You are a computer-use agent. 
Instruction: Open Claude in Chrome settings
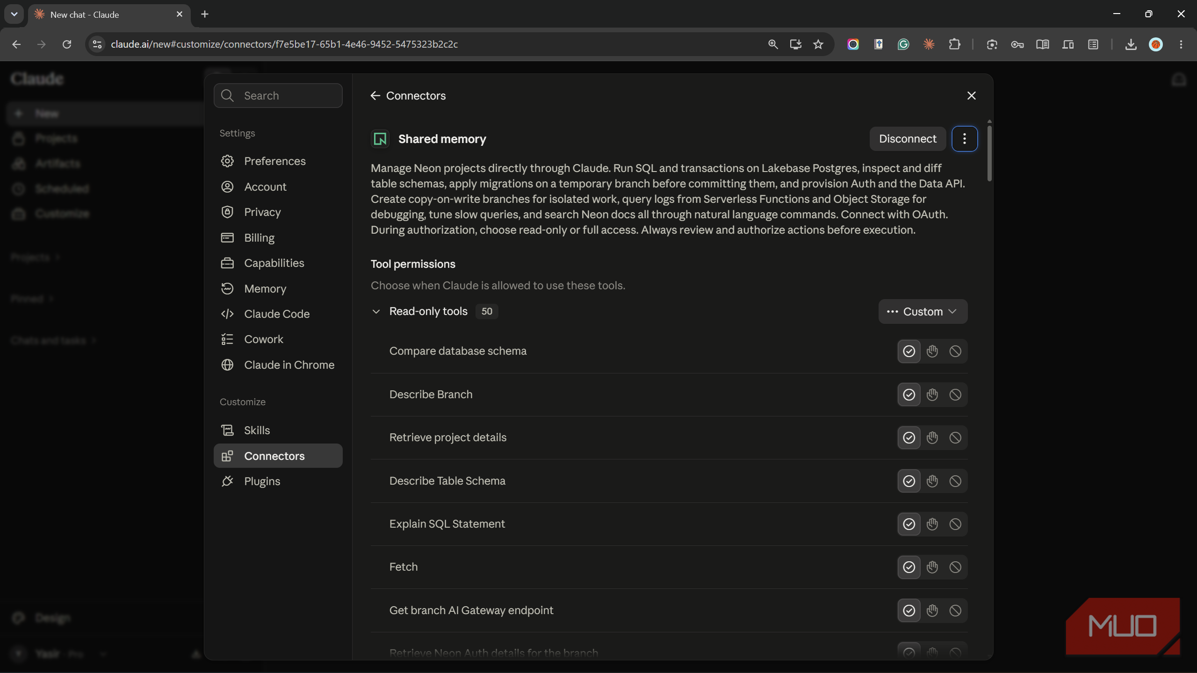tap(278, 365)
